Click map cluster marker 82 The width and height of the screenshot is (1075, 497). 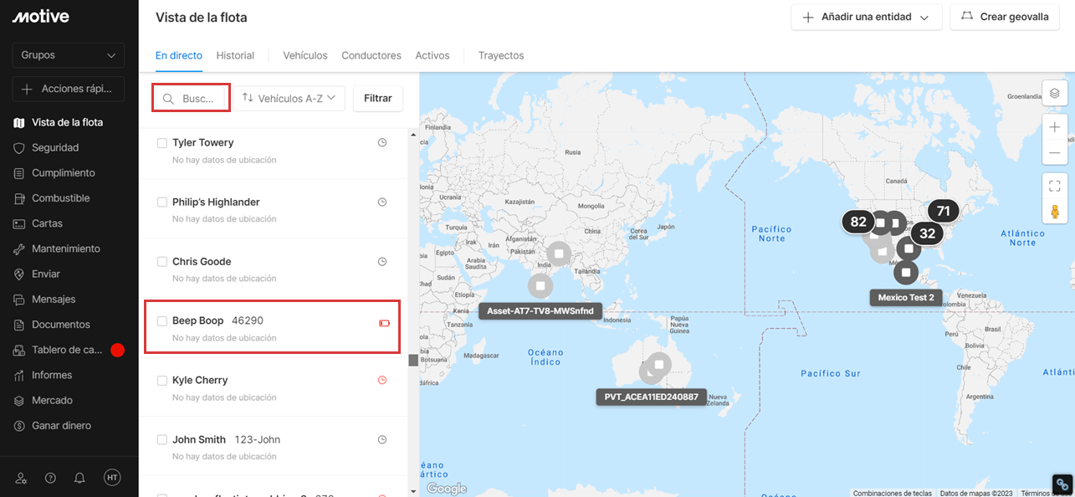point(858,222)
